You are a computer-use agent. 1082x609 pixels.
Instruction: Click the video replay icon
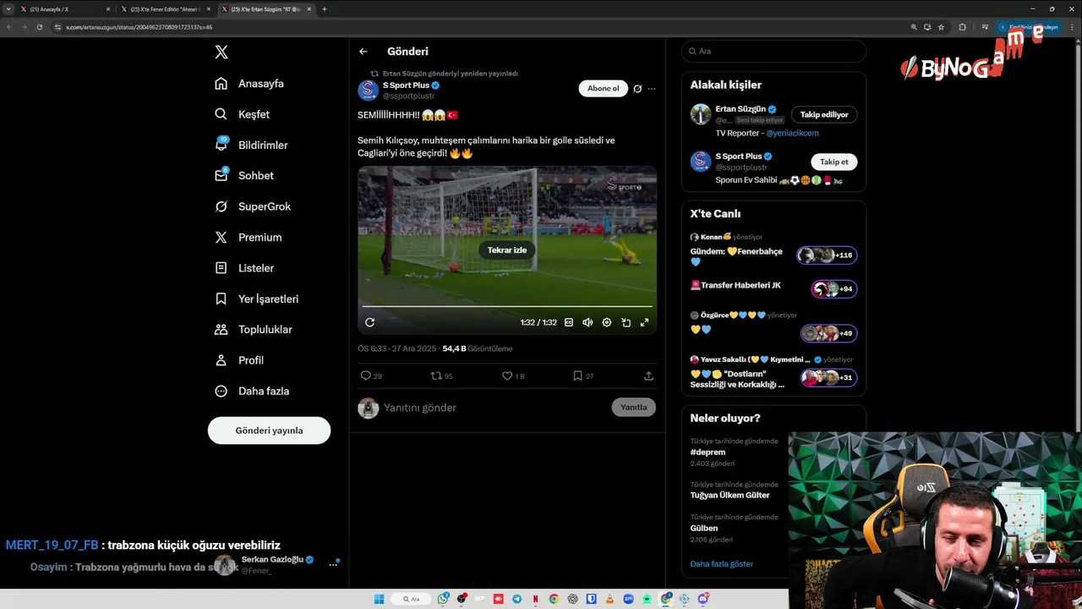click(369, 322)
